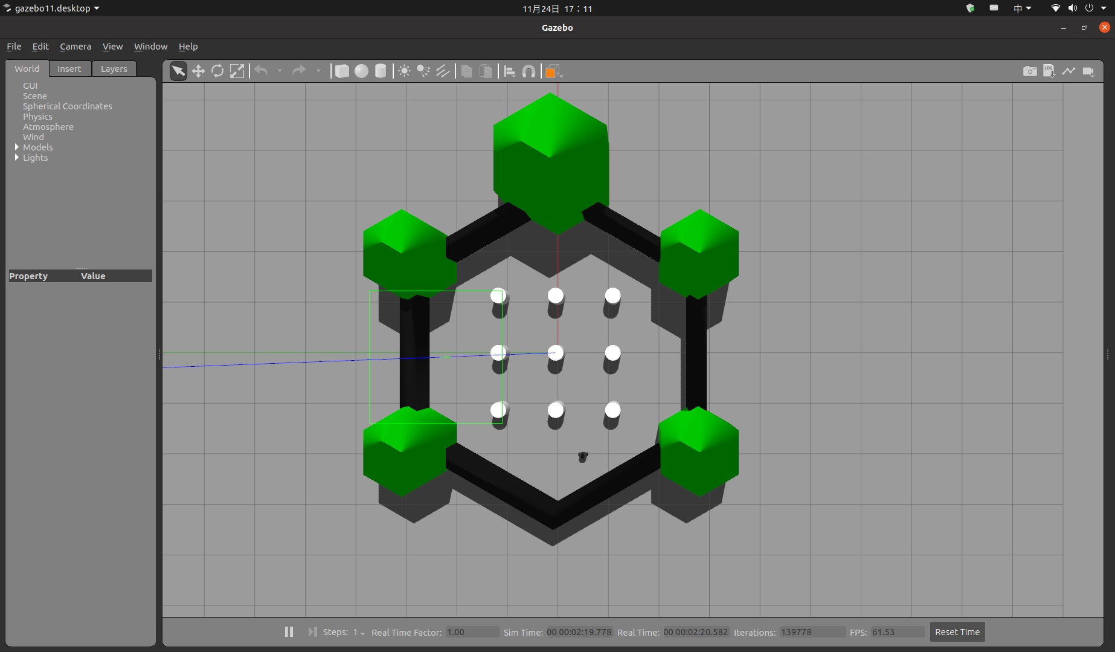The height and width of the screenshot is (652, 1115).
Task: Open the data plotting tool
Action: point(1069,71)
